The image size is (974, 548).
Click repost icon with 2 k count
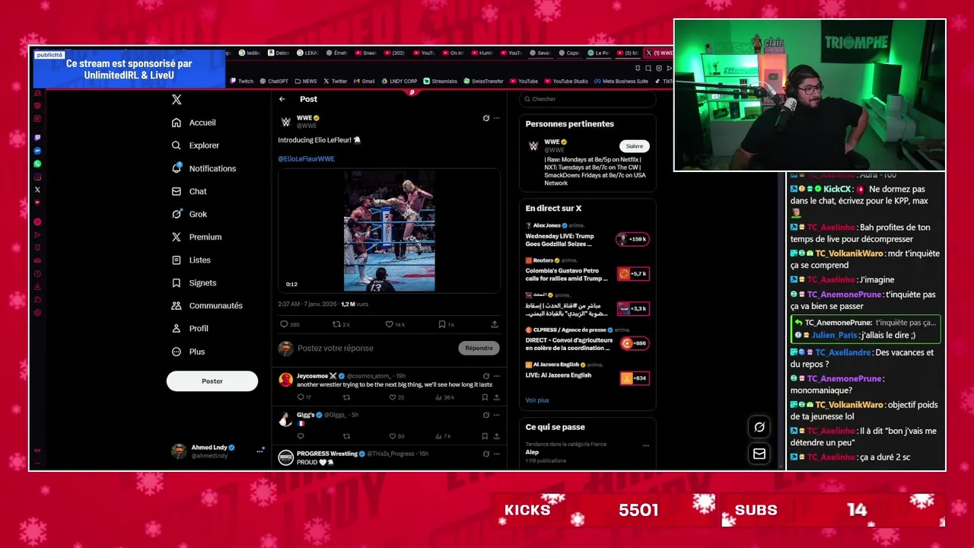341,324
